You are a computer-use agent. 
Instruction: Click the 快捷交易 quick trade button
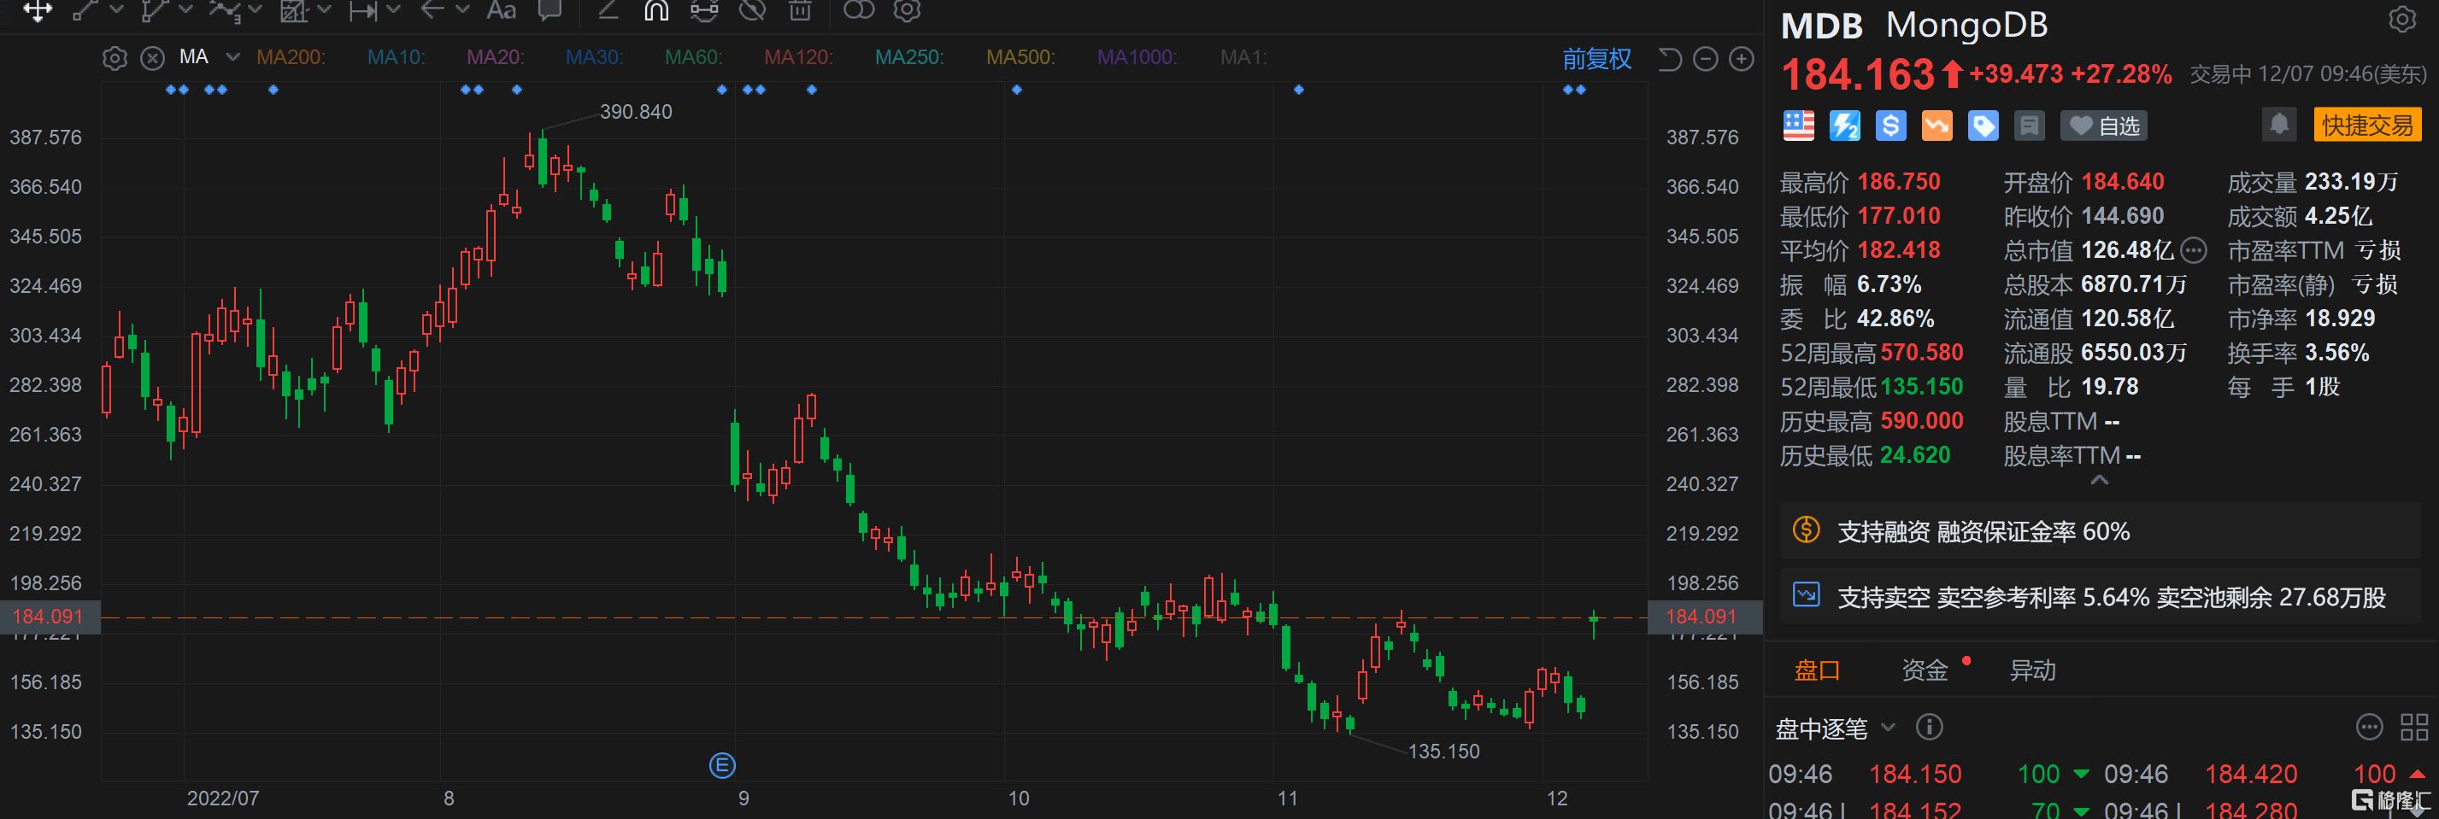pos(2367,125)
